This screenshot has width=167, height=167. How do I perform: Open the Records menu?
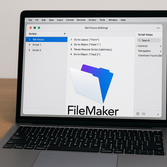click(x=81, y=20)
